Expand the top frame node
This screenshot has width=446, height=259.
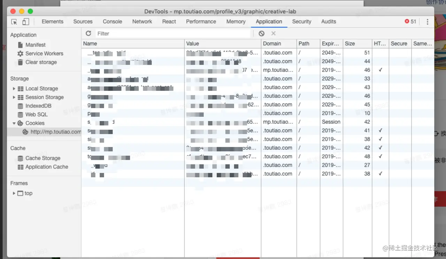(x=14, y=193)
